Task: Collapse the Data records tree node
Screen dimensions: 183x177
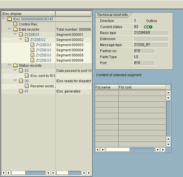Action: (9, 29)
